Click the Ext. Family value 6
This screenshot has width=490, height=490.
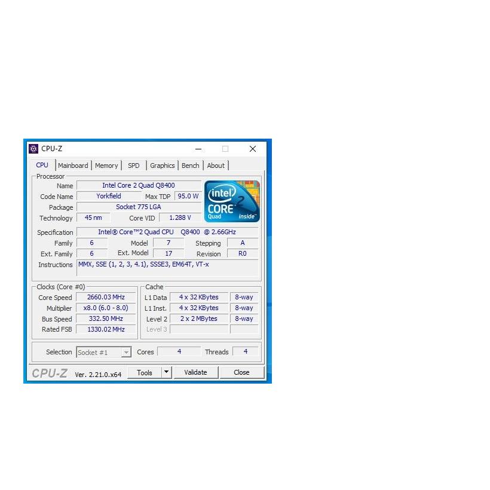tap(92, 253)
